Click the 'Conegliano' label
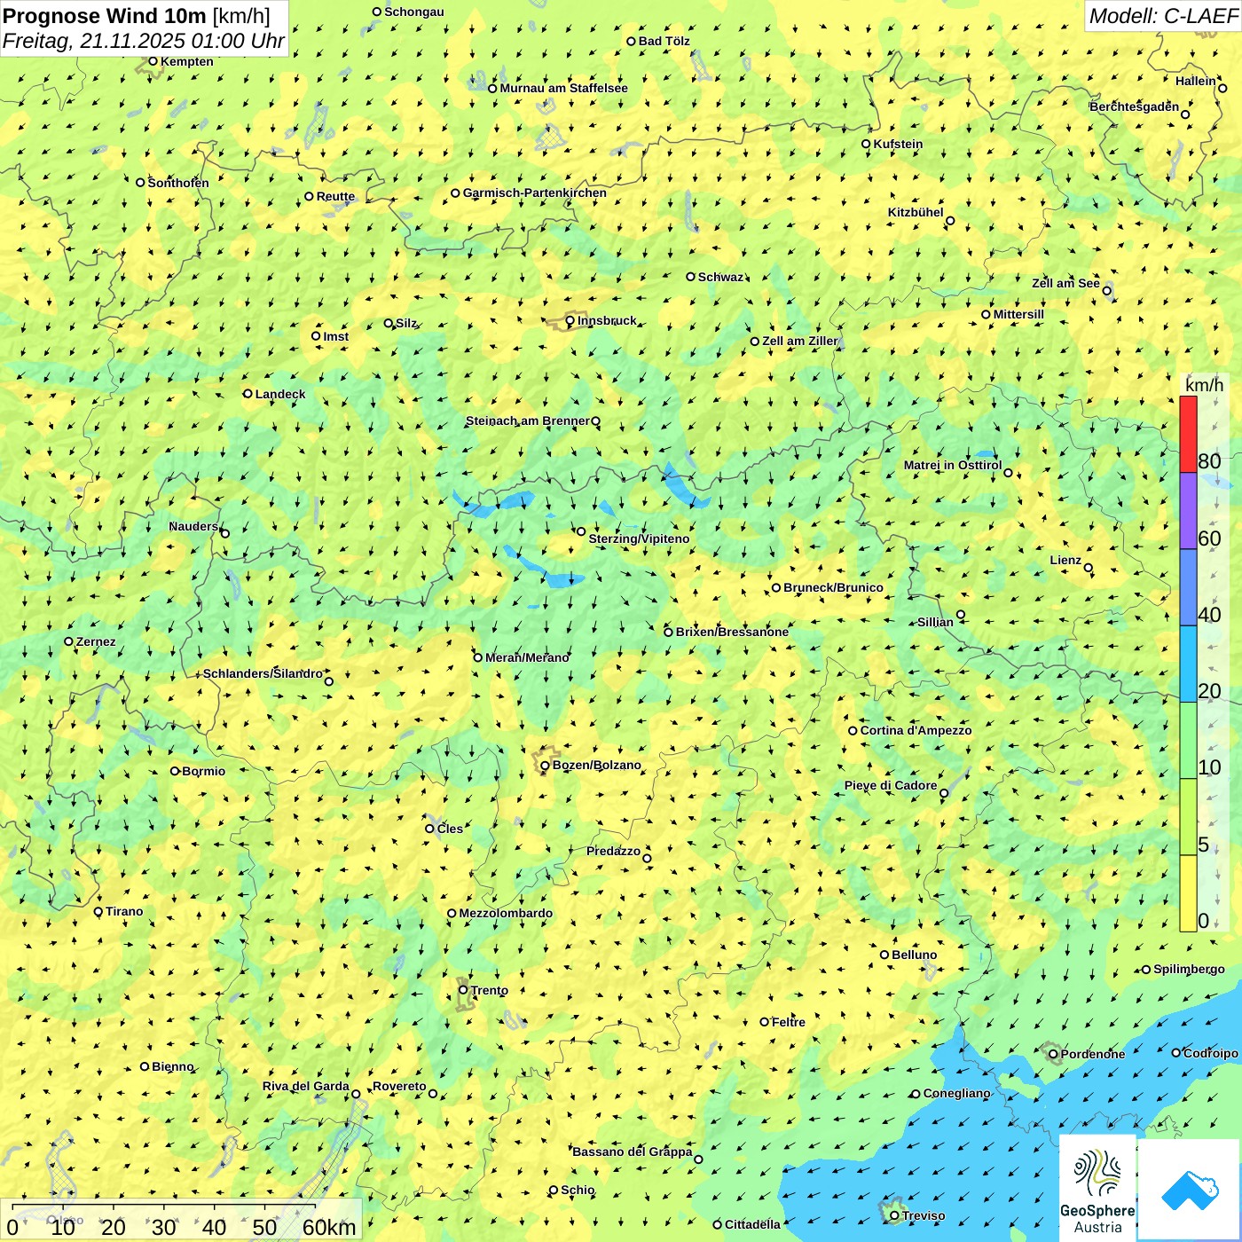1242x1242 pixels. pos(956,1093)
